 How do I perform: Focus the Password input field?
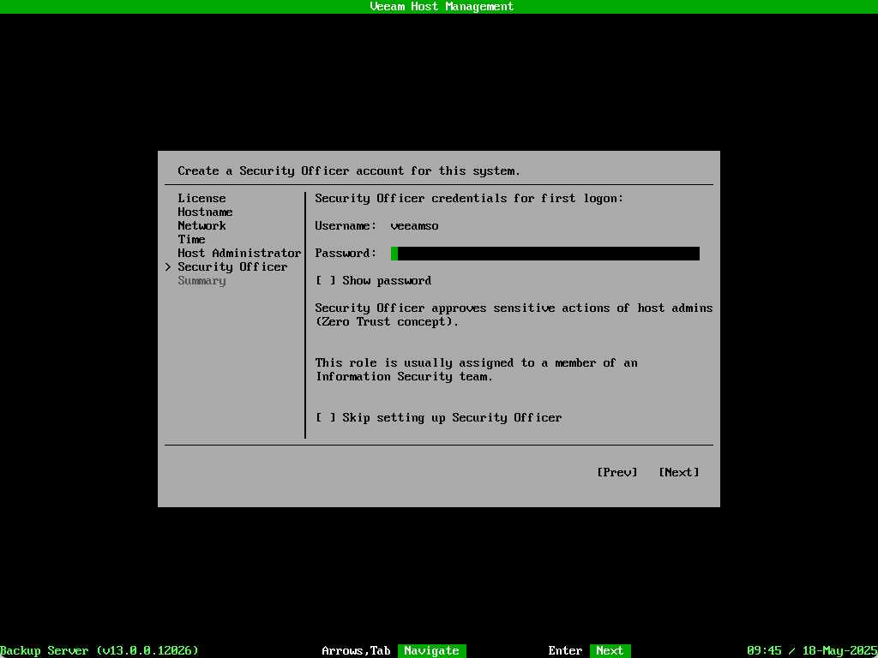545,254
